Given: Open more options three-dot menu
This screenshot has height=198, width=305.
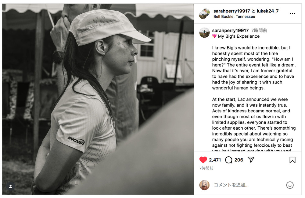Looking at the screenshot, I should coord(292,14).
